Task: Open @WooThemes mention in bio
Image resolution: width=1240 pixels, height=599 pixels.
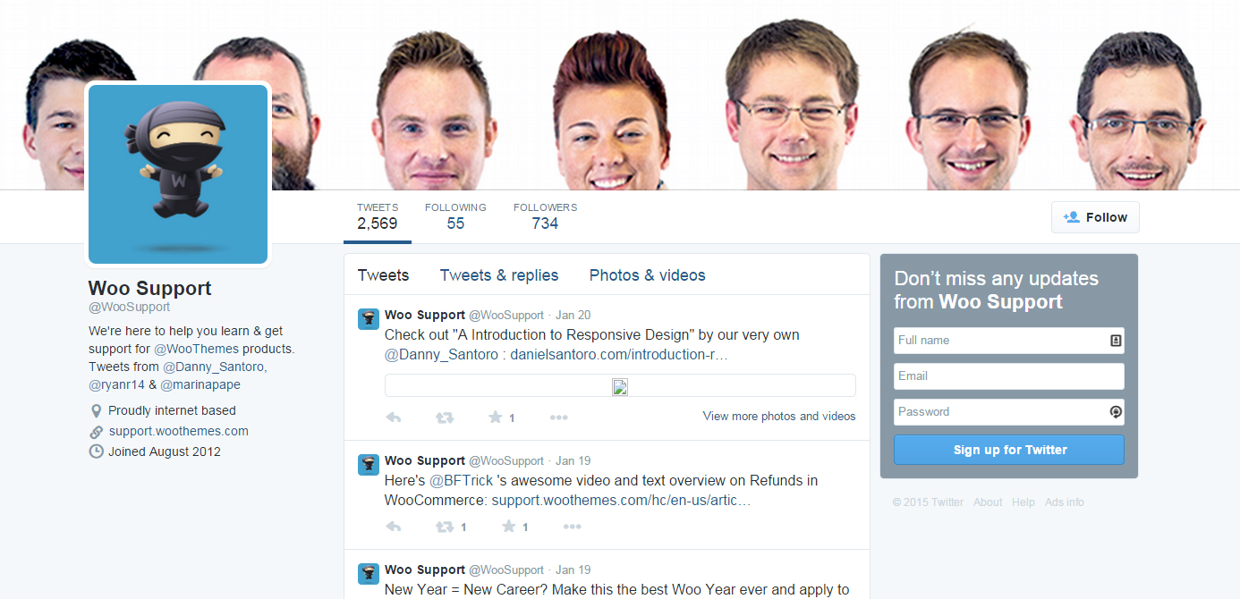Action: click(x=196, y=349)
